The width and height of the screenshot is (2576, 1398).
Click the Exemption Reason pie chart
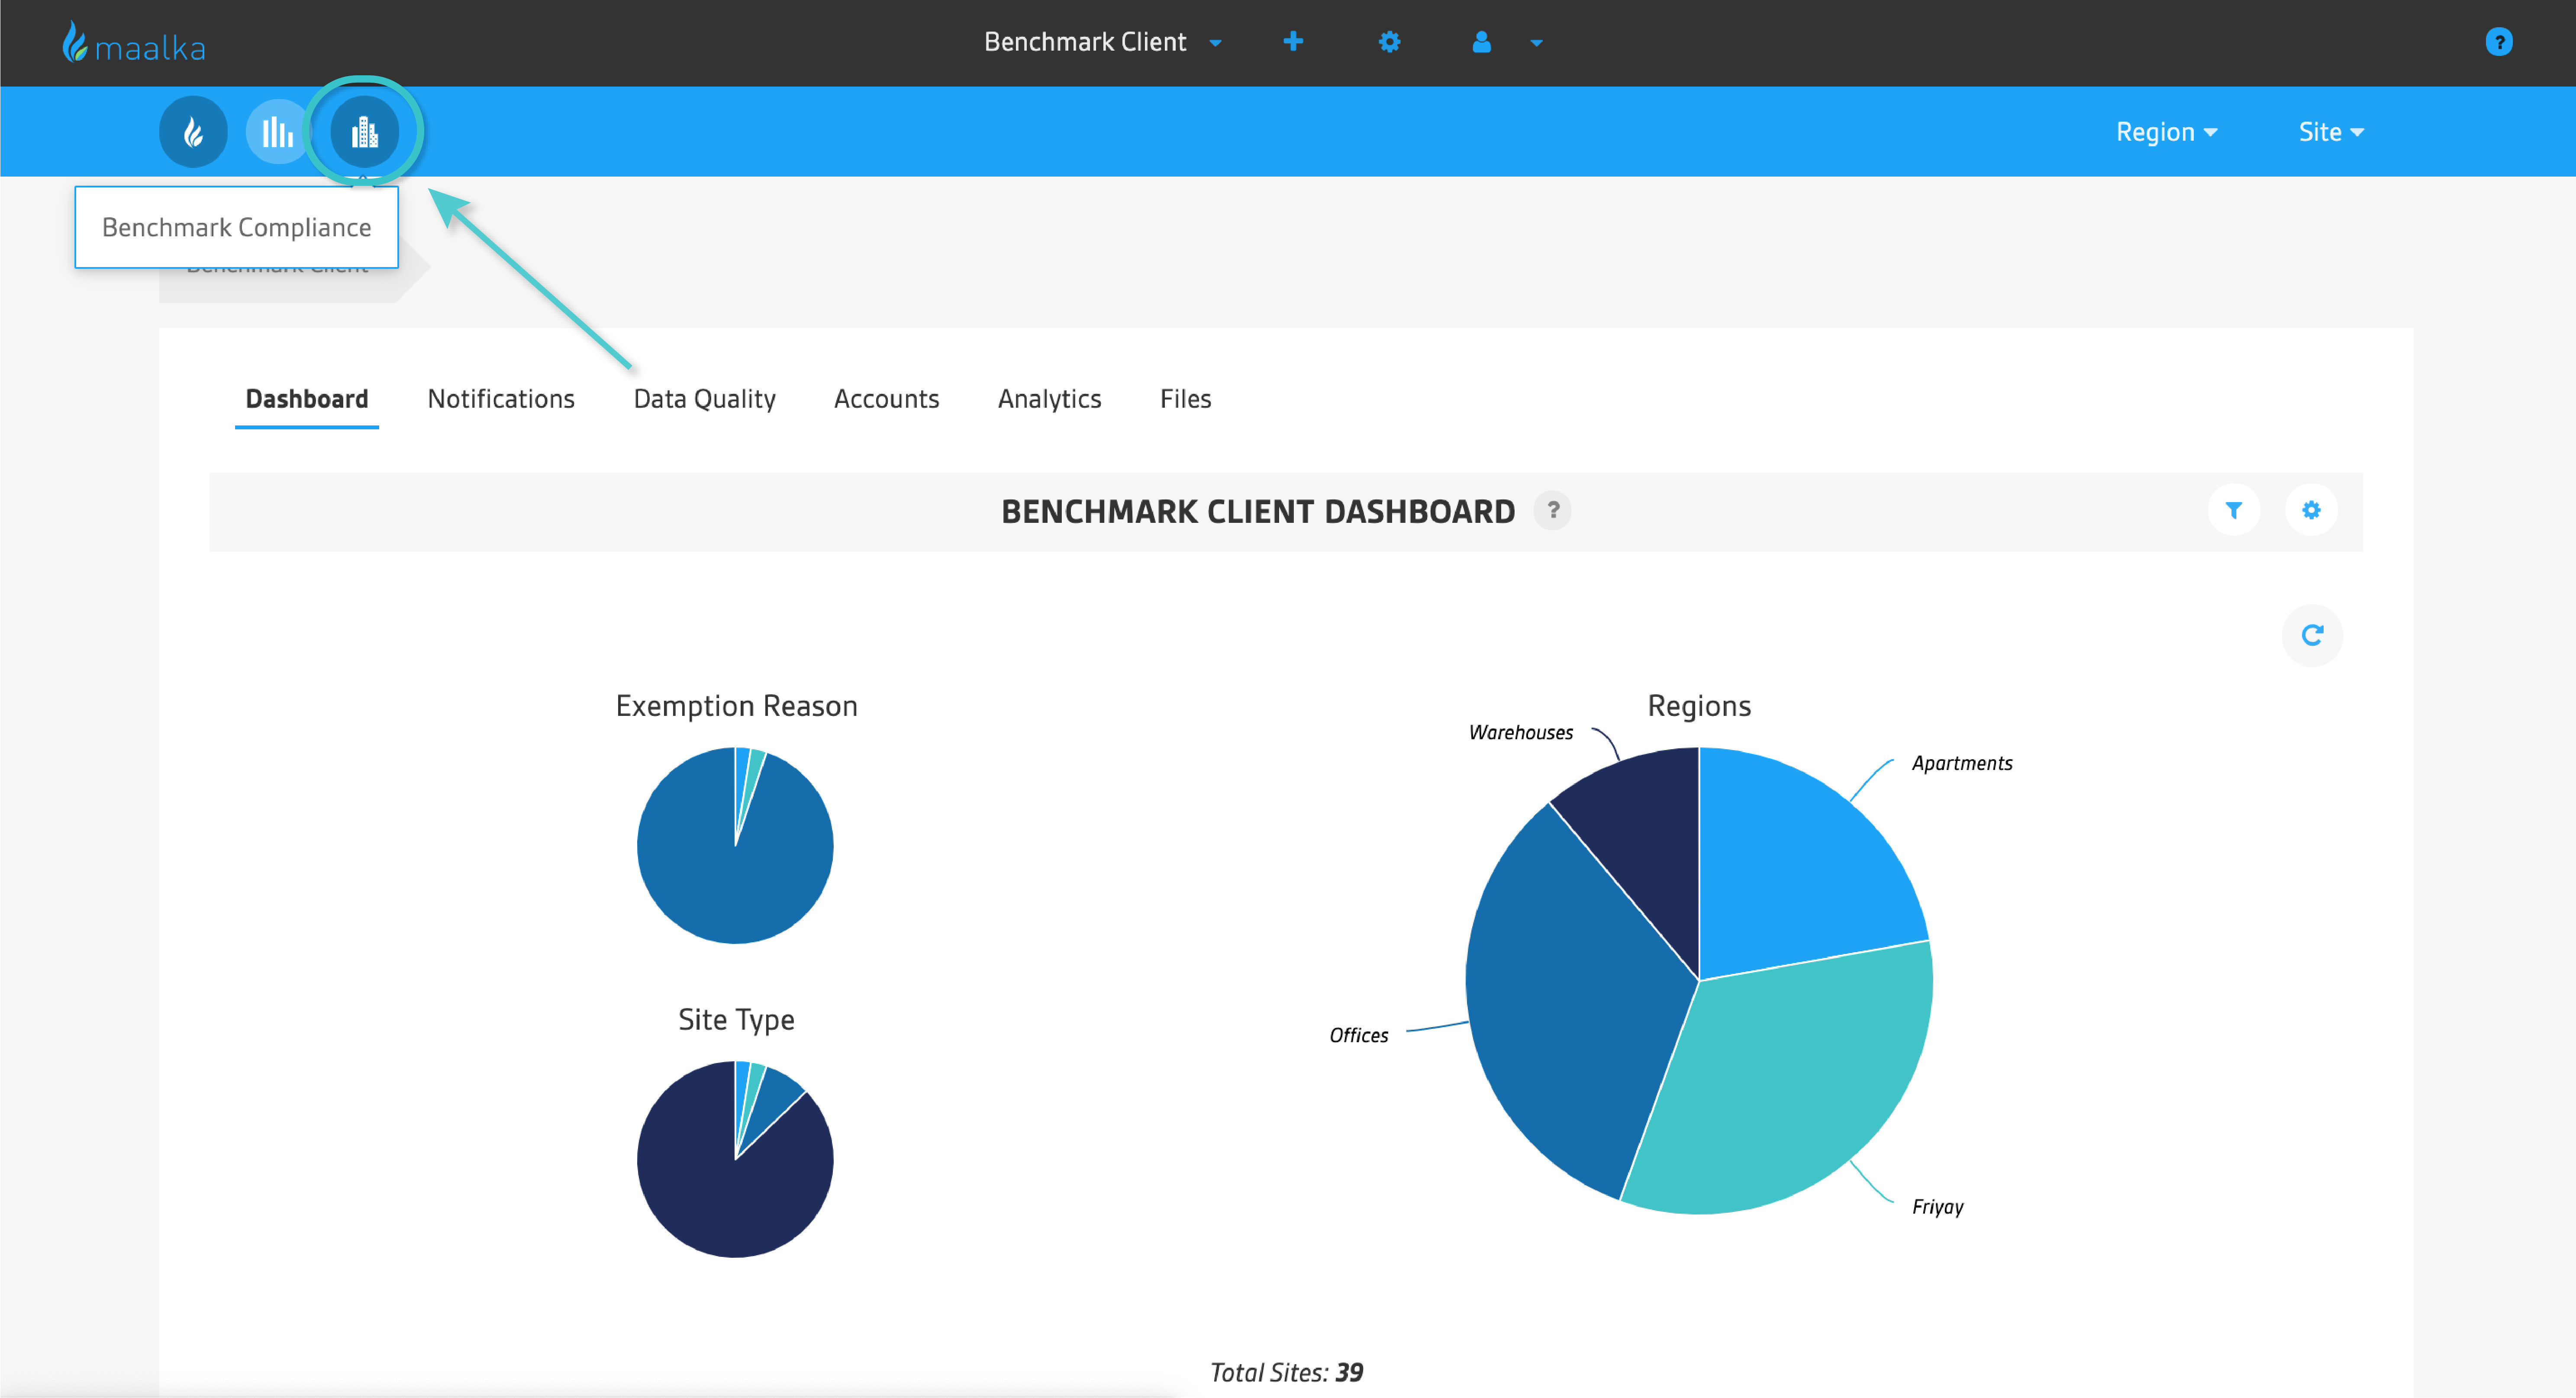(735, 846)
